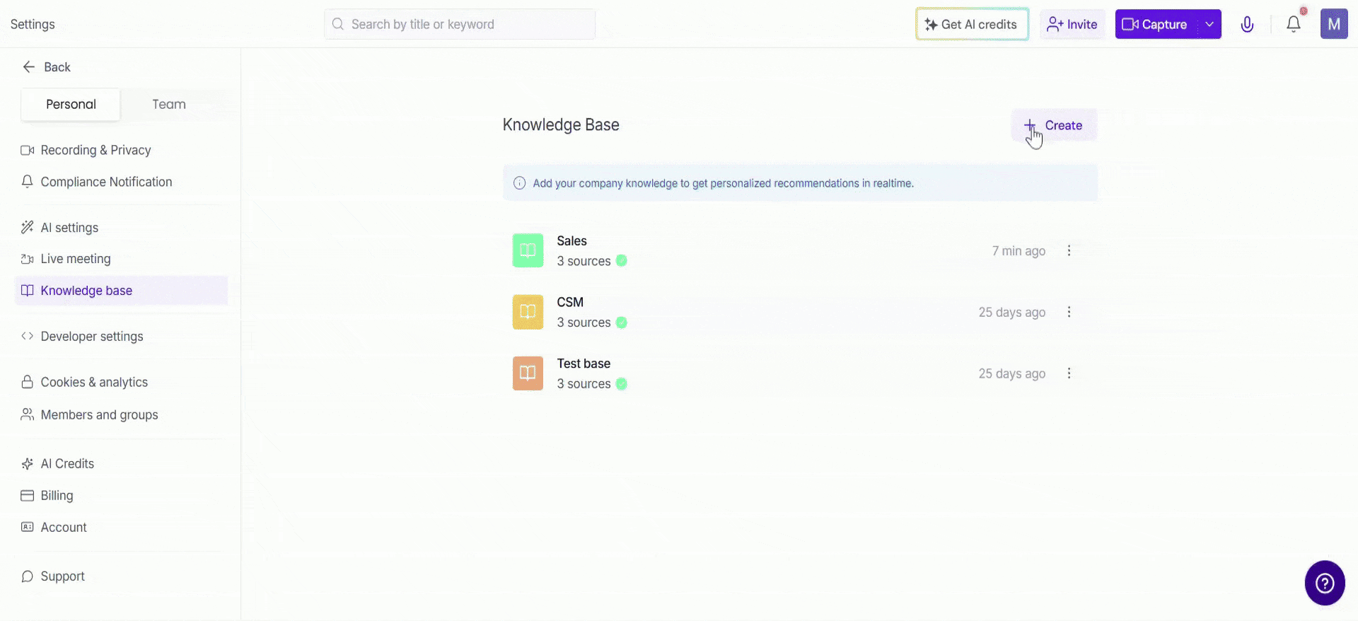Click '3 sources' under Sales
The height and width of the screenshot is (621, 1358).
[584, 261]
